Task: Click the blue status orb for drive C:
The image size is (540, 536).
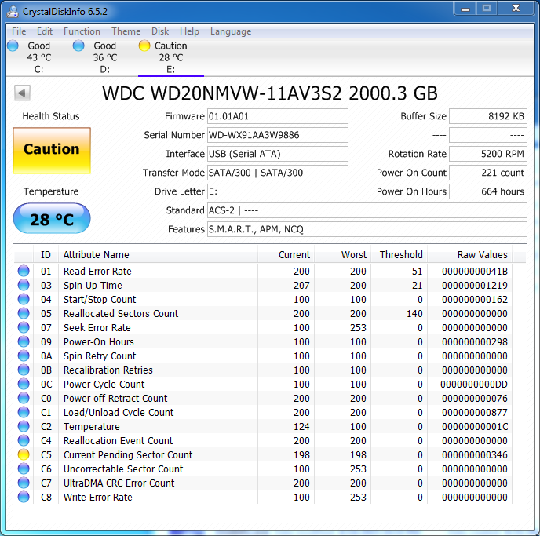Action: [13, 46]
